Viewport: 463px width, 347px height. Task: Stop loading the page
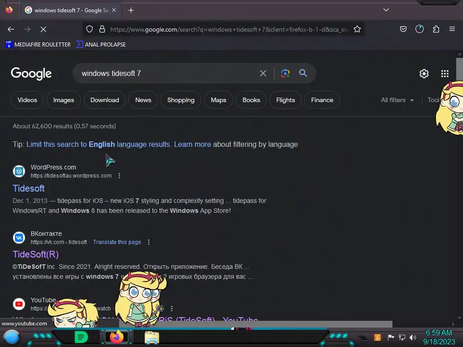(x=43, y=29)
